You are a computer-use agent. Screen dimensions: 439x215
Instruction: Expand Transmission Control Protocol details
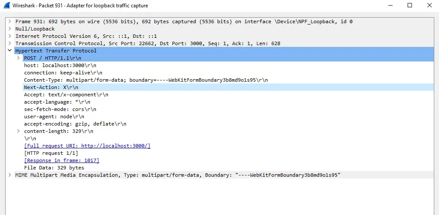click(x=9, y=43)
